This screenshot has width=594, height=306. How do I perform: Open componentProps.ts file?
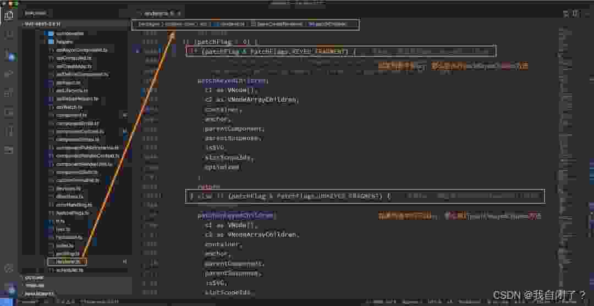coord(78,139)
